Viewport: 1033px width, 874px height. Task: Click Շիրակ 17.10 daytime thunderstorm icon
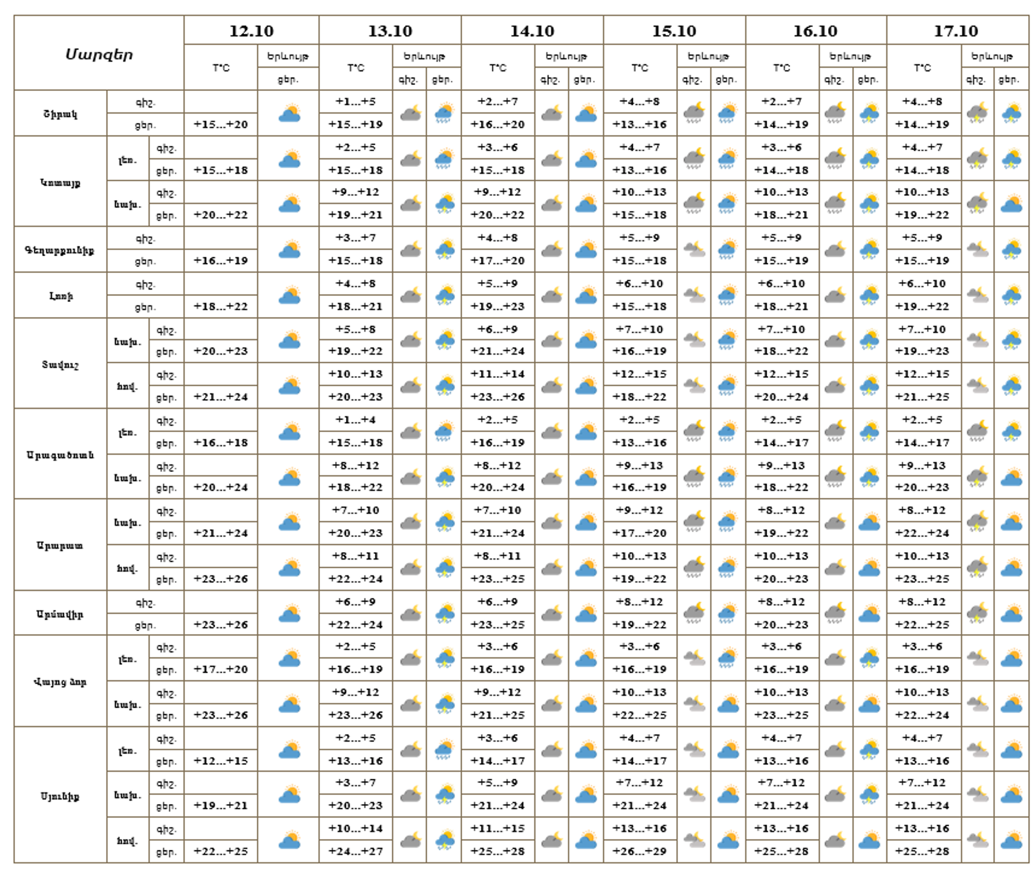(1011, 114)
